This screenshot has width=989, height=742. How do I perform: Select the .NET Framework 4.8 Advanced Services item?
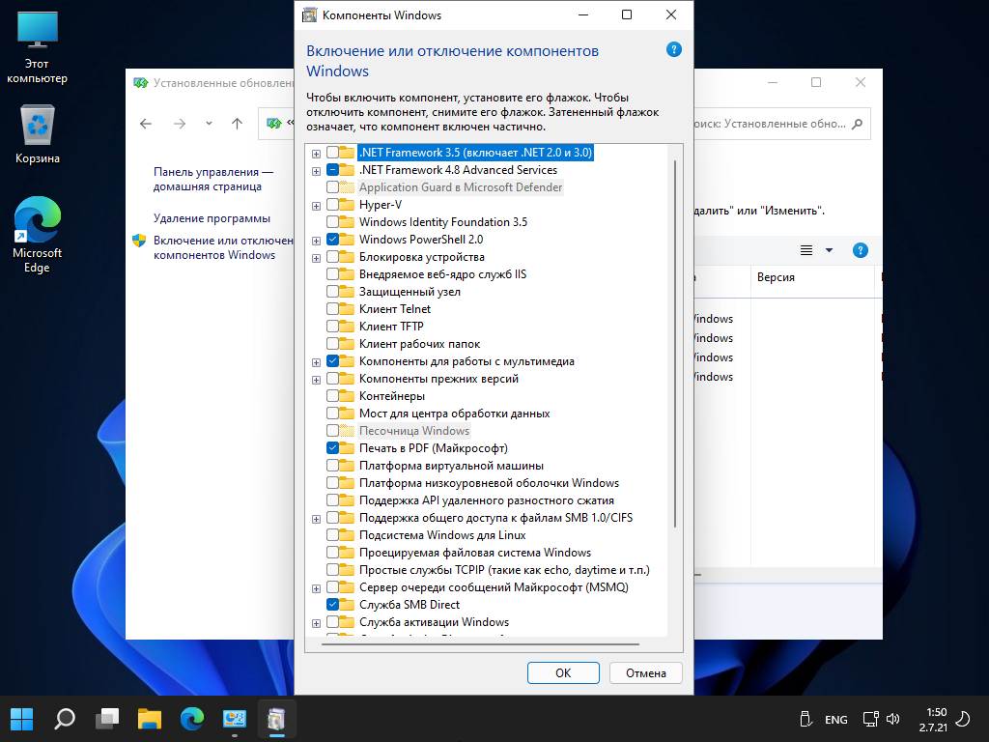457,170
